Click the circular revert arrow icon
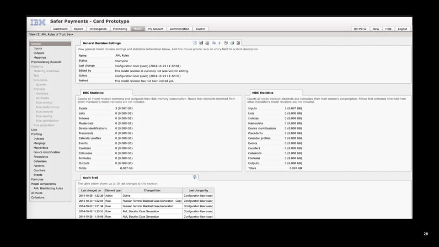Viewport: 439px width, 247px height. [225, 43]
